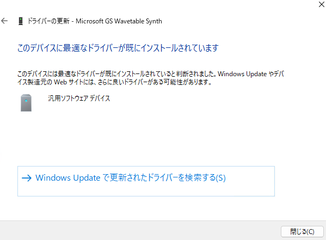Click the ドライバーの更新 text in the header
Viewport: 326px width, 240px height.
point(48,21)
